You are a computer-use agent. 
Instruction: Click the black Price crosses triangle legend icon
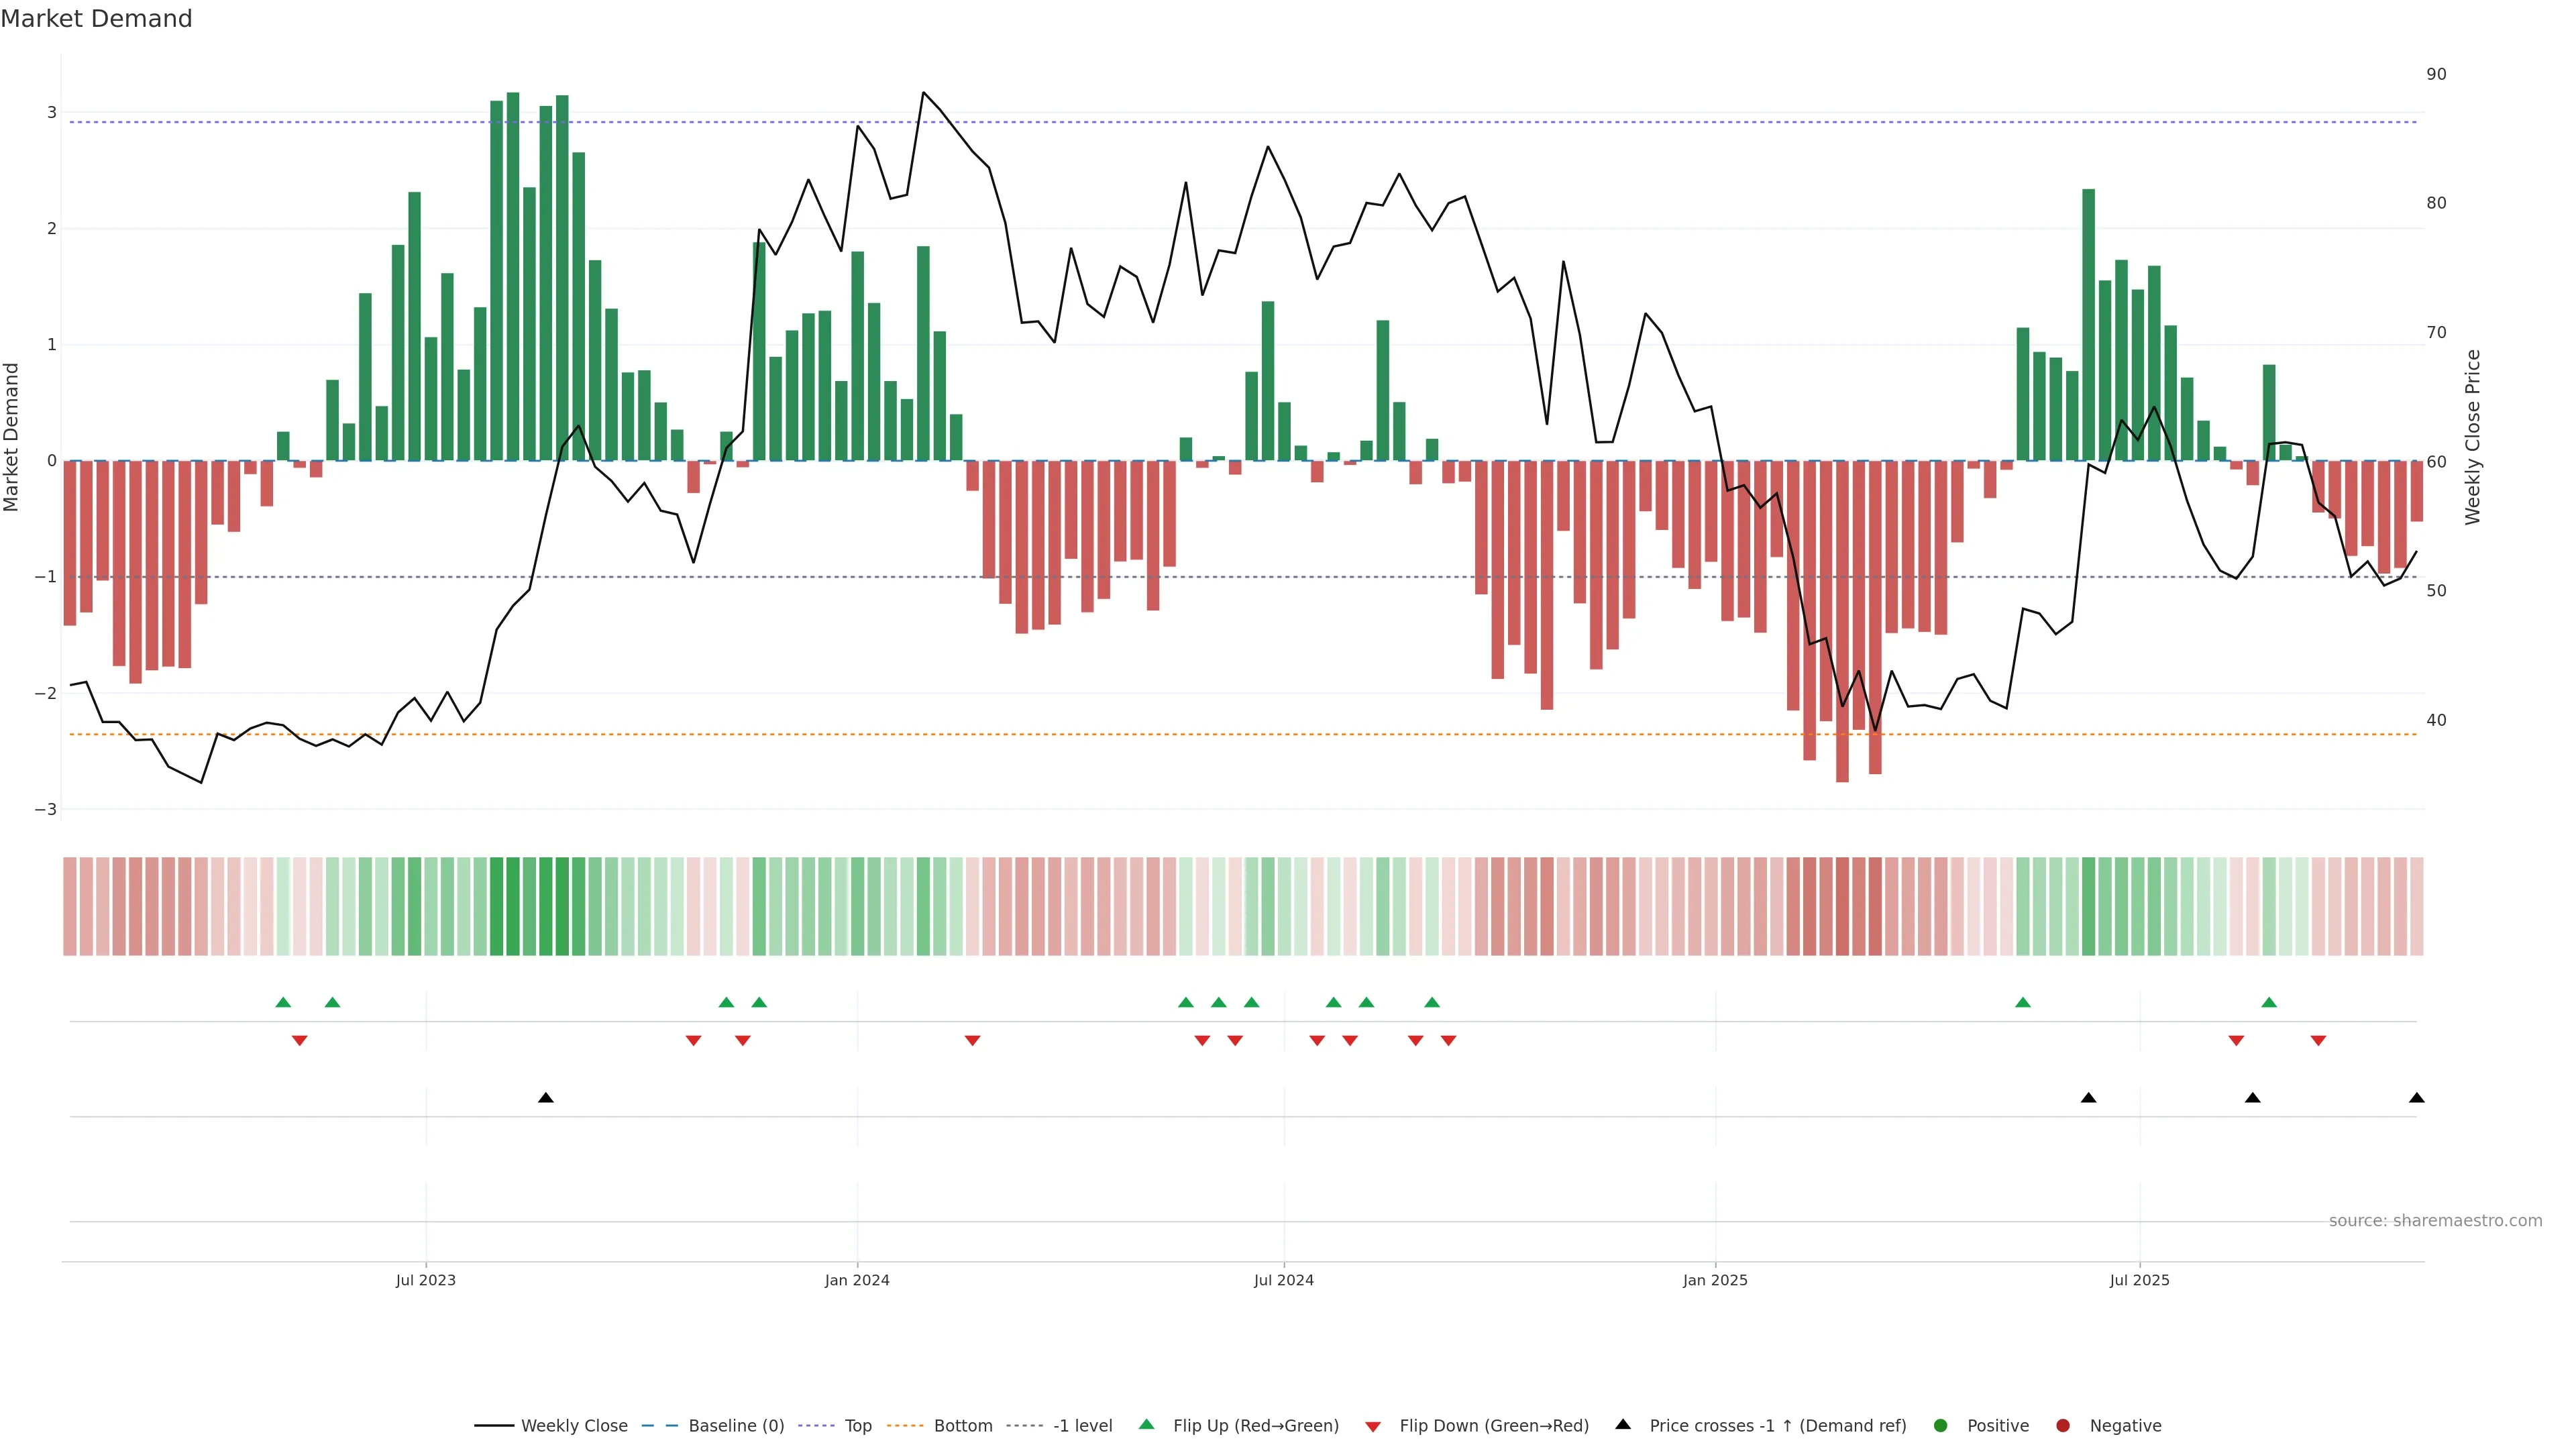click(x=1622, y=1424)
